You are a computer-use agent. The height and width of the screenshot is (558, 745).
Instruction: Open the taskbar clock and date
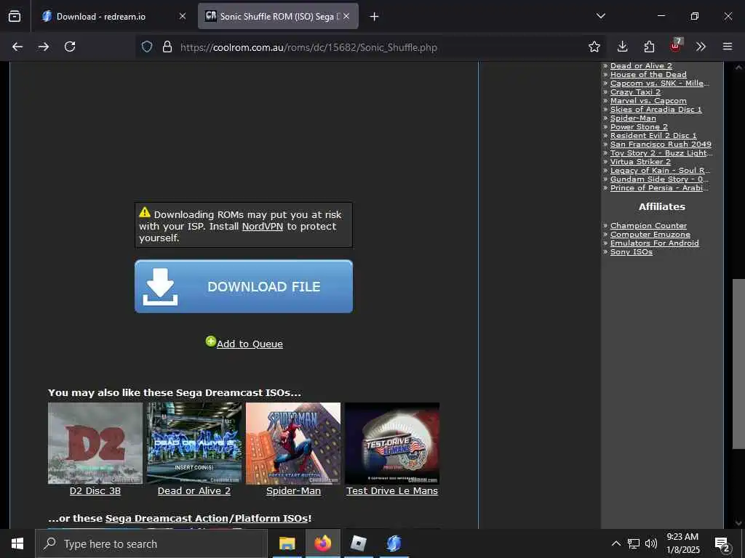682,543
